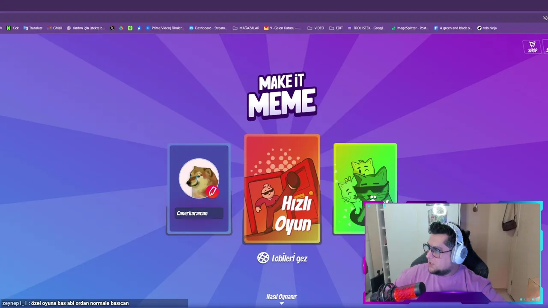548x308 pixels.
Task: Open the EDIT bookmark folder
Action: pos(336,28)
